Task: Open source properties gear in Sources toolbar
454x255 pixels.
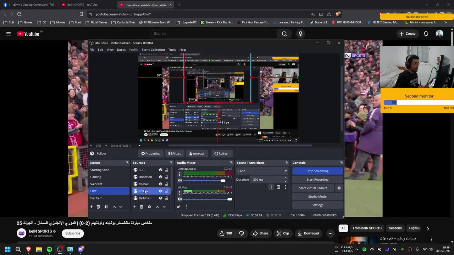Action: (149, 207)
